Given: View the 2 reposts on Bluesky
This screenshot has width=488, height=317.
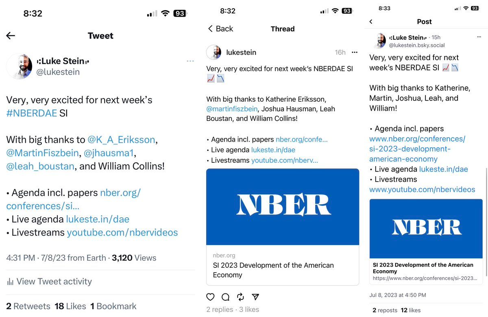Looking at the screenshot, I should pyautogui.click(x=385, y=310).
